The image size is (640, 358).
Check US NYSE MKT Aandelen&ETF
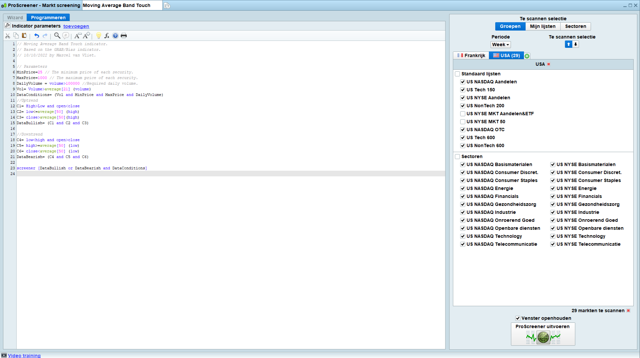pos(463,114)
